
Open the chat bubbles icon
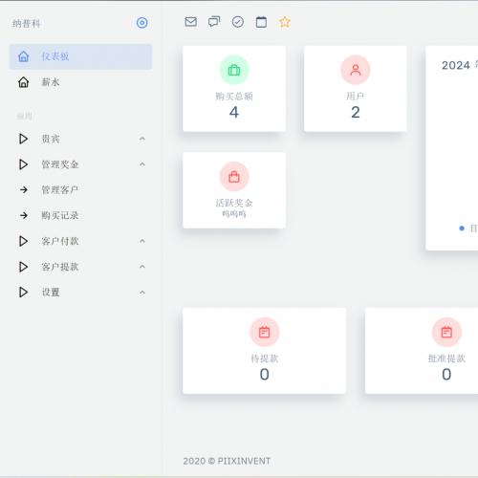[x=214, y=22]
